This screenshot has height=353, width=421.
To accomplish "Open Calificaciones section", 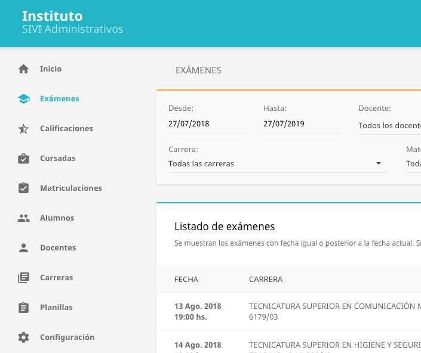I will [67, 128].
